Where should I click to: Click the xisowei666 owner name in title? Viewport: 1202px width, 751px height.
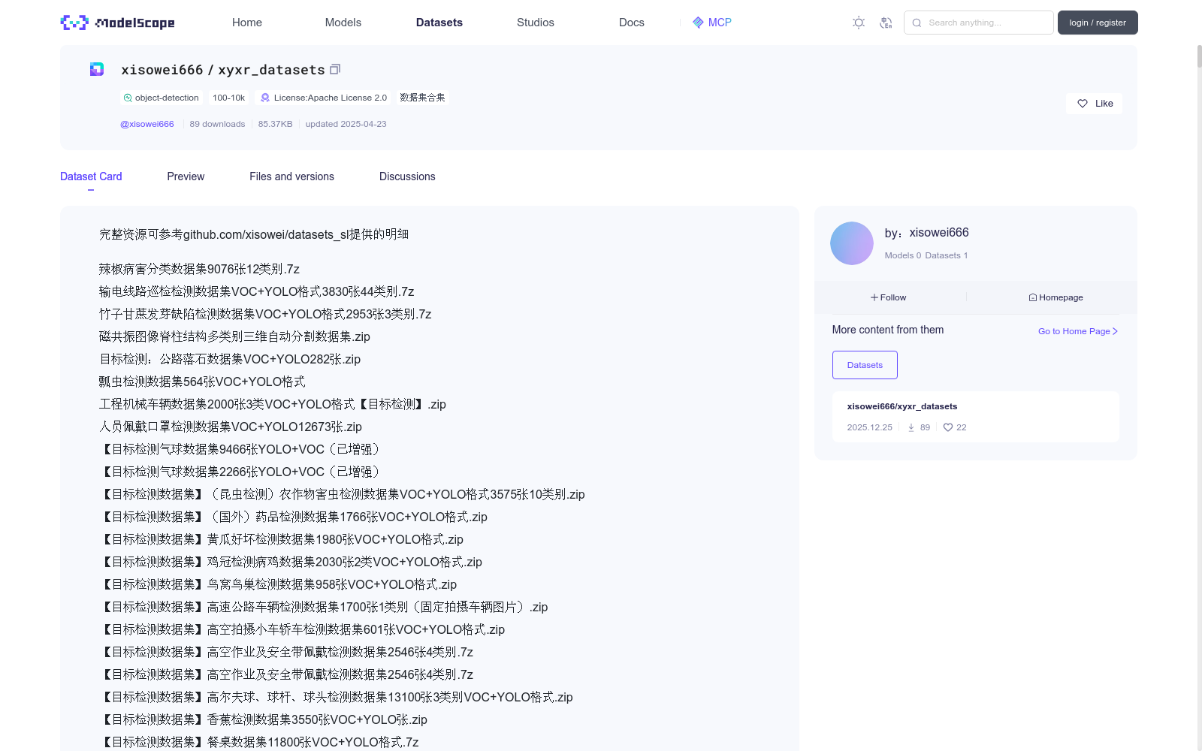tap(162, 70)
